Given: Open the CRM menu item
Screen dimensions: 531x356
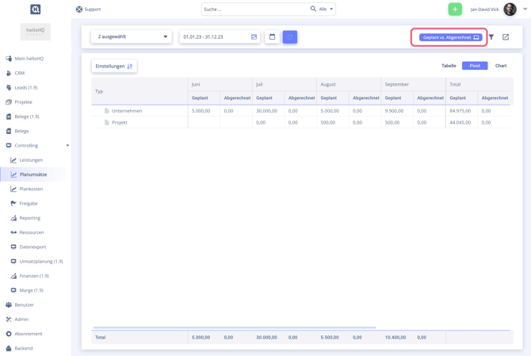Looking at the screenshot, I should point(20,73).
